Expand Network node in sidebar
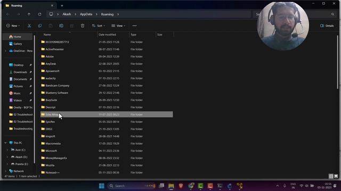The image size is (341, 191). pyautogui.click(x=5, y=171)
